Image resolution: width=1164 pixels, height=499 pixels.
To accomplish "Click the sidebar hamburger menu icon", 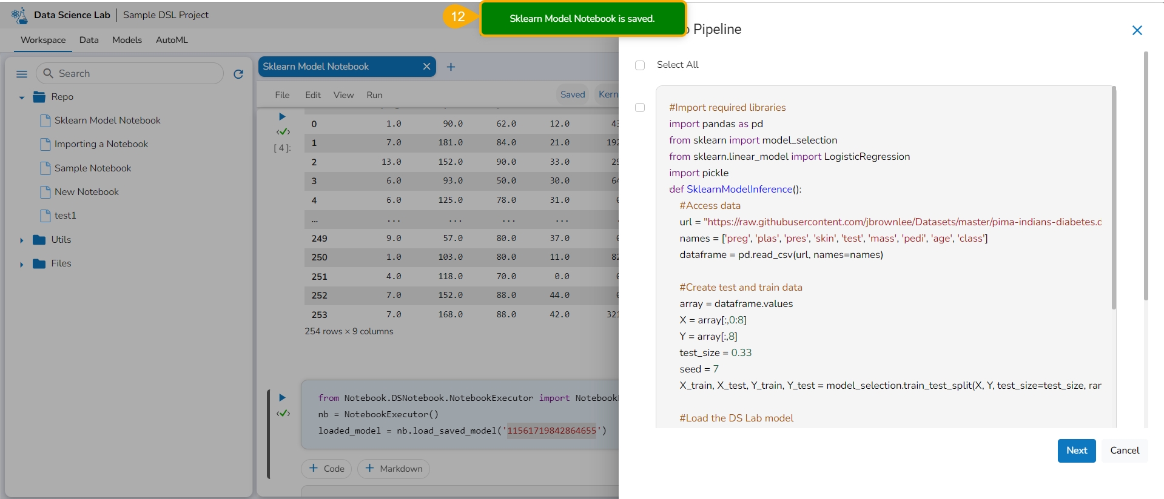I will 22,74.
